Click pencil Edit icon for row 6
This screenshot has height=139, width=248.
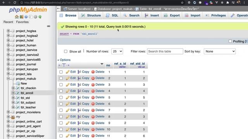pyautogui.click(x=68, y=104)
